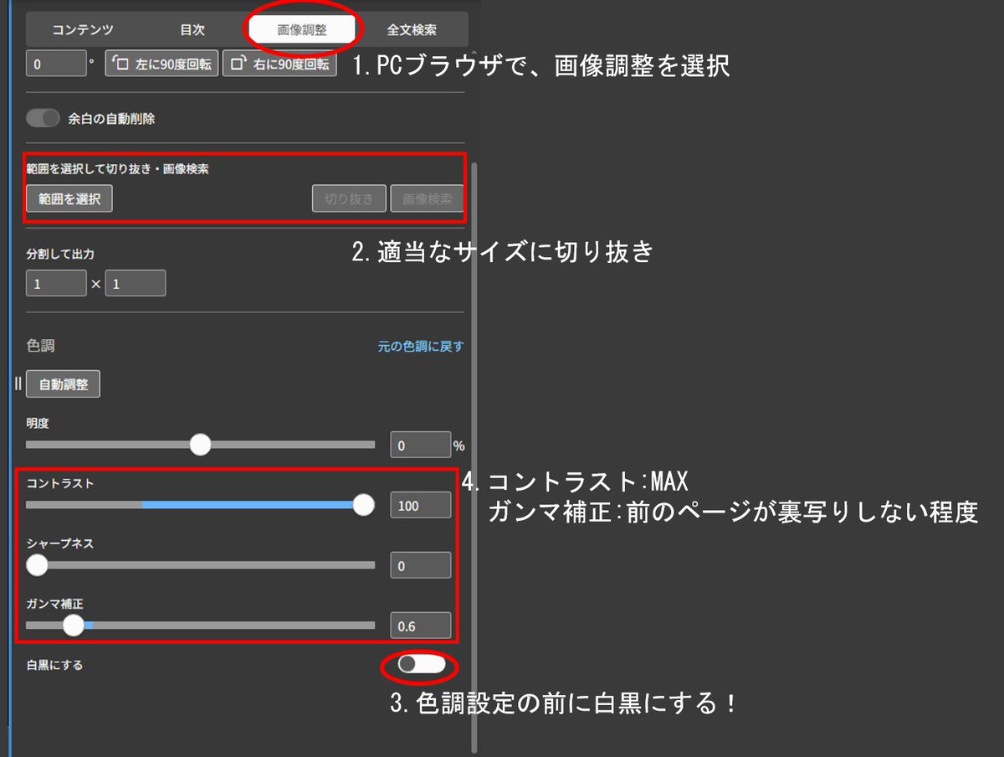
Task: Click the vertical scrollbar on the right
Action: (x=475, y=377)
